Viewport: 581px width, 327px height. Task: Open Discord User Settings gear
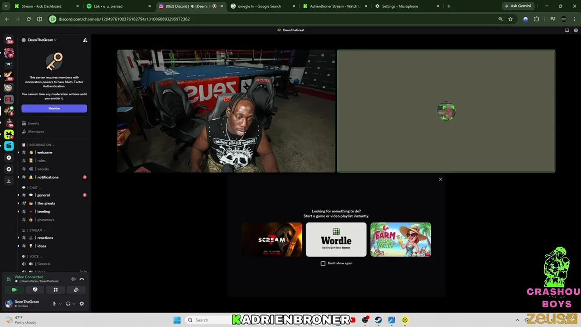click(x=82, y=304)
